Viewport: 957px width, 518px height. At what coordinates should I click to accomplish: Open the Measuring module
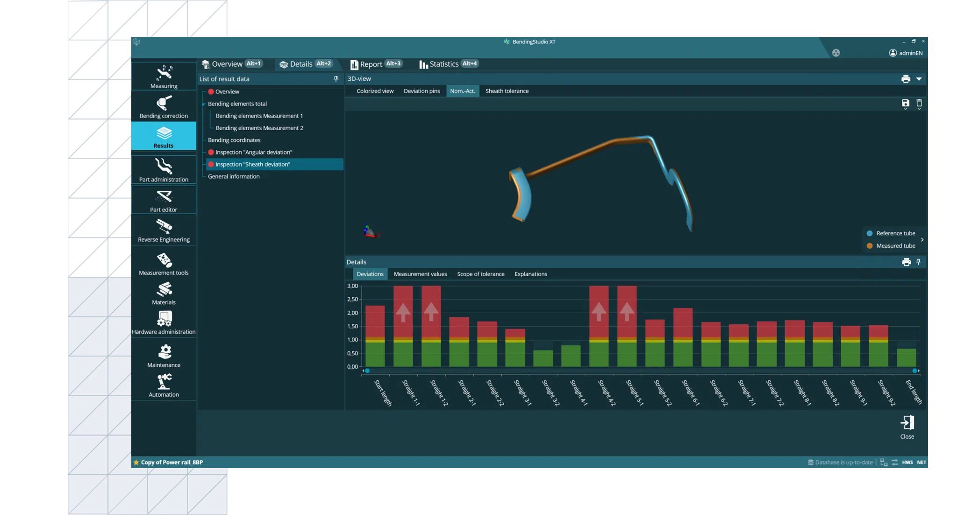click(164, 77)
